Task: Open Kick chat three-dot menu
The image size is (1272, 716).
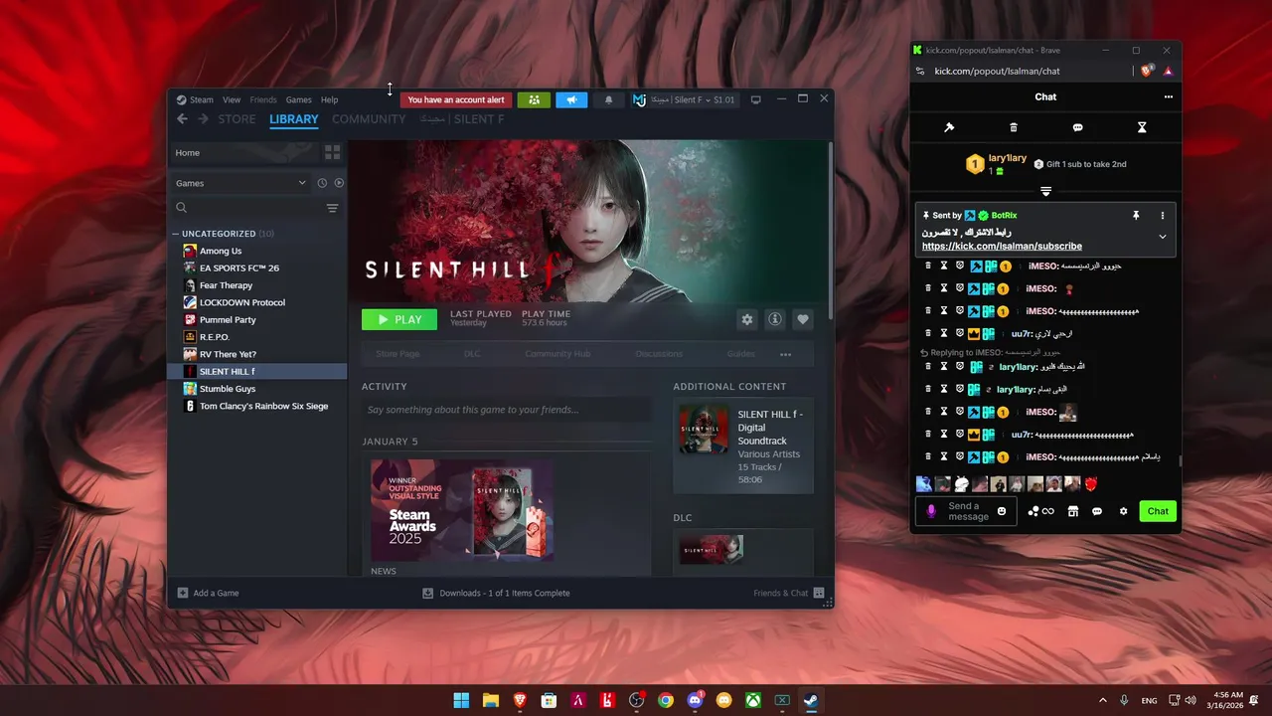Action: click(1169, 96)
